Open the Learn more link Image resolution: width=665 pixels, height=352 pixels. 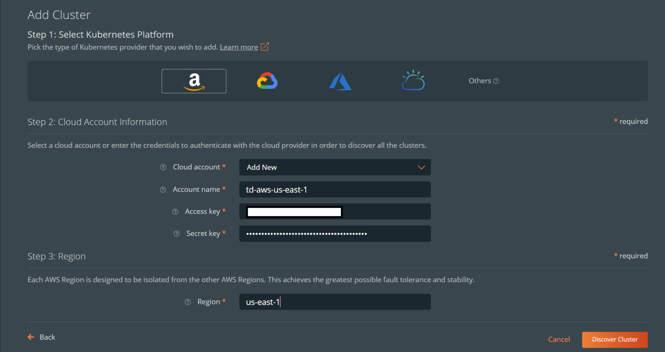click(239, 47)
